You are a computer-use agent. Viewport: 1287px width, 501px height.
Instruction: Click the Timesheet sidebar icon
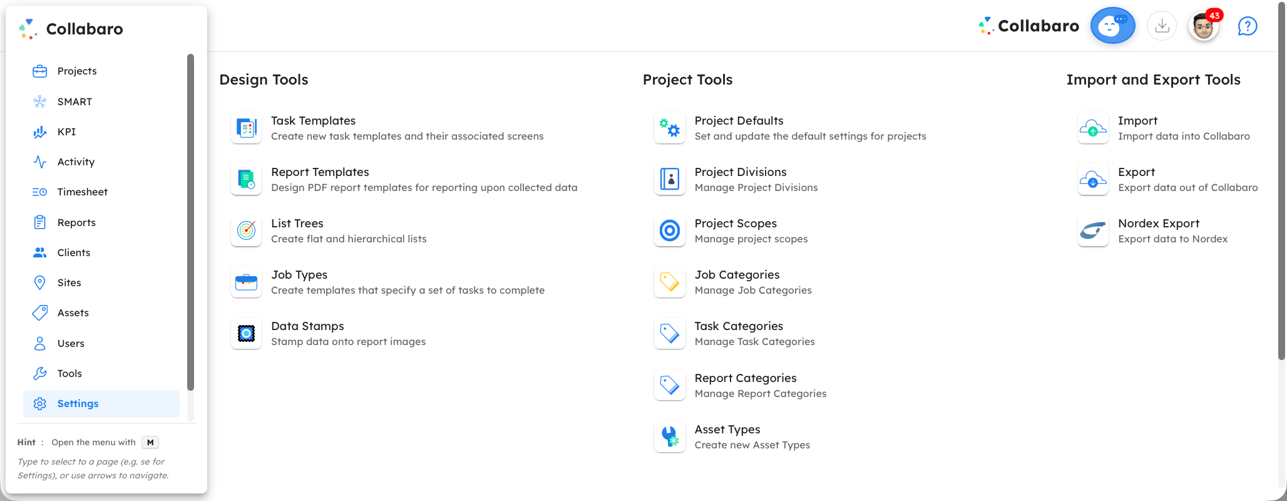pos(39,192)
